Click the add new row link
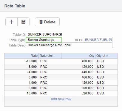 [x=61, y=99]
